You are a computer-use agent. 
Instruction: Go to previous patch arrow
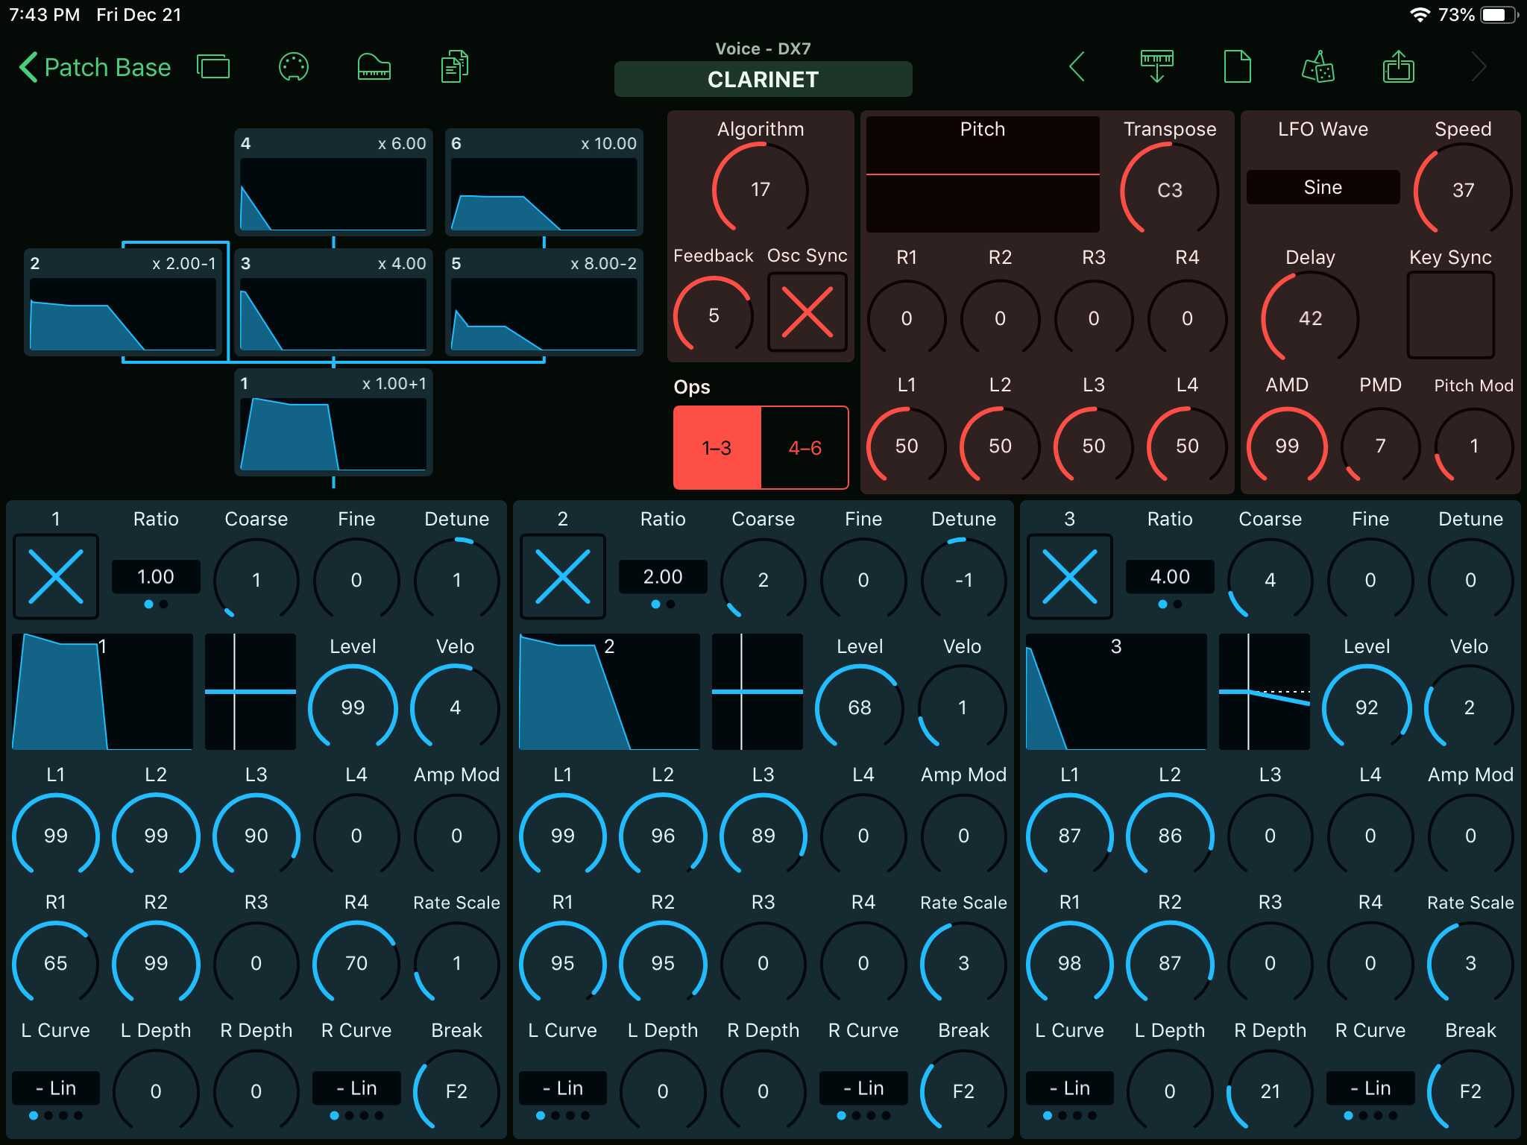click(x=1077, y=67)
